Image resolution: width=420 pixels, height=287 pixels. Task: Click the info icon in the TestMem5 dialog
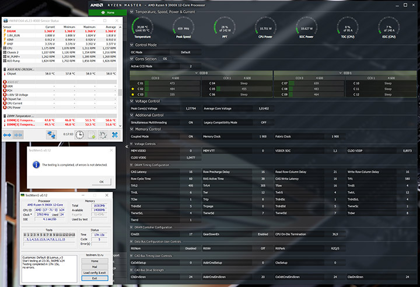(x=36, y=164)
